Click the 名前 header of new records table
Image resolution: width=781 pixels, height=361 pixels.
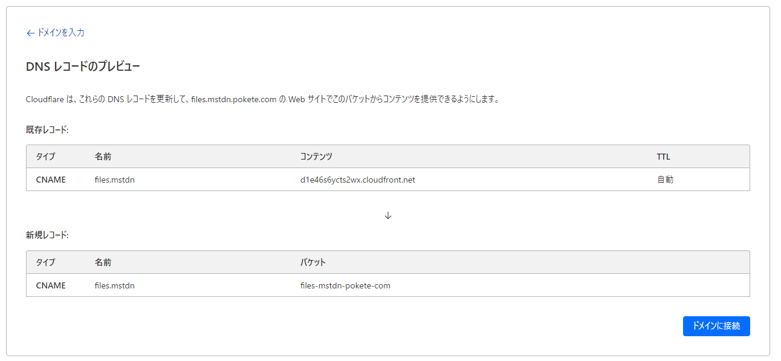pyautogui.click(x=103, y=262)
